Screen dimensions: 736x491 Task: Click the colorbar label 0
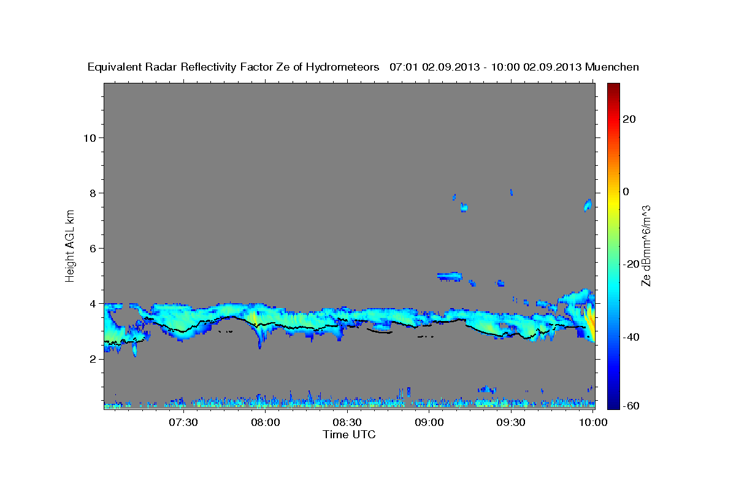[626, 191]
